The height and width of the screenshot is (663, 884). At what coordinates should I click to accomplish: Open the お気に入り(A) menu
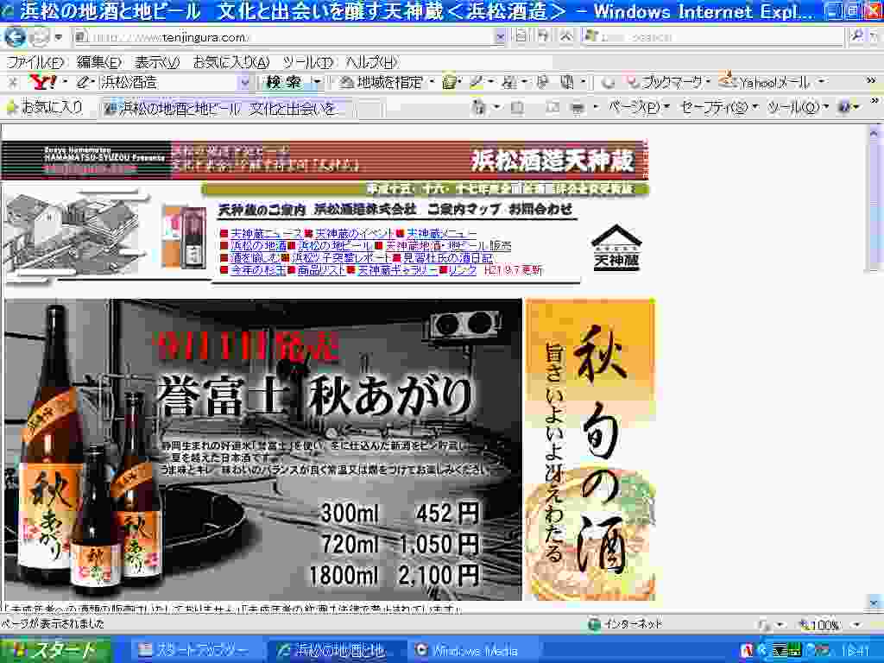(x=231, y=62)
